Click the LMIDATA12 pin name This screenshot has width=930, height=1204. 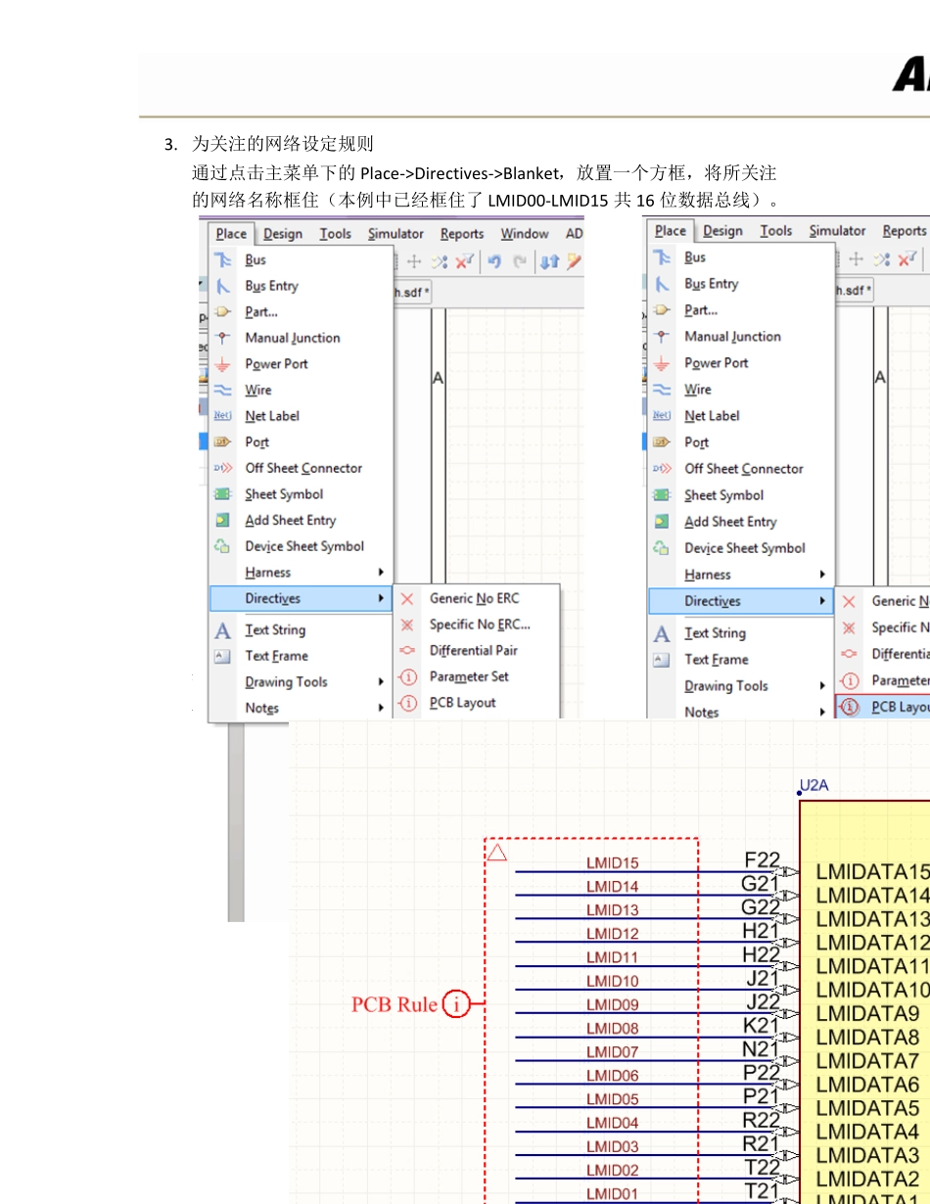coord(872,942)
